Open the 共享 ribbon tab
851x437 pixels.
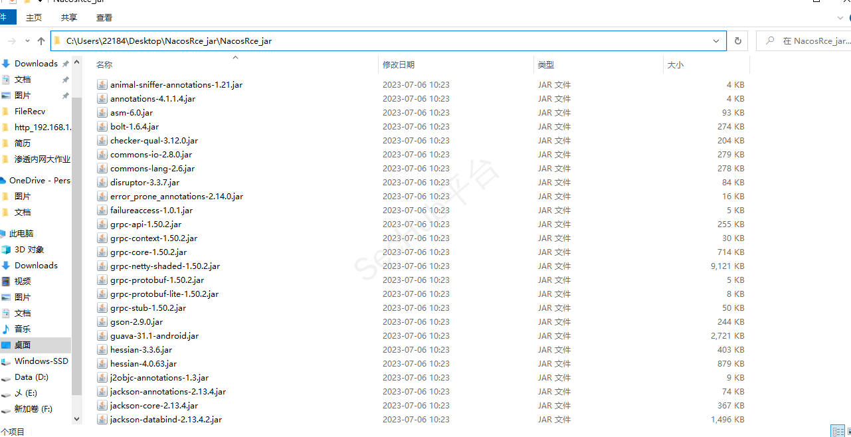click(69, 18)
